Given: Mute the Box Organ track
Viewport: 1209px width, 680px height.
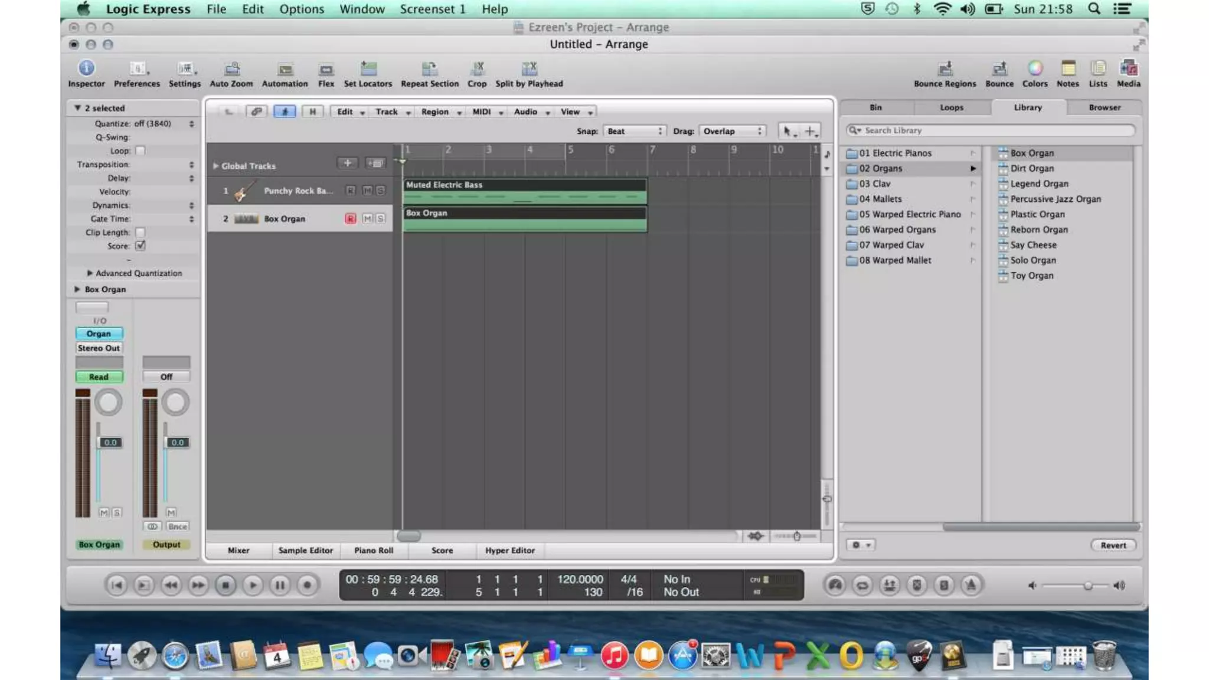Looking at the screenshot, I should (367, 218).
